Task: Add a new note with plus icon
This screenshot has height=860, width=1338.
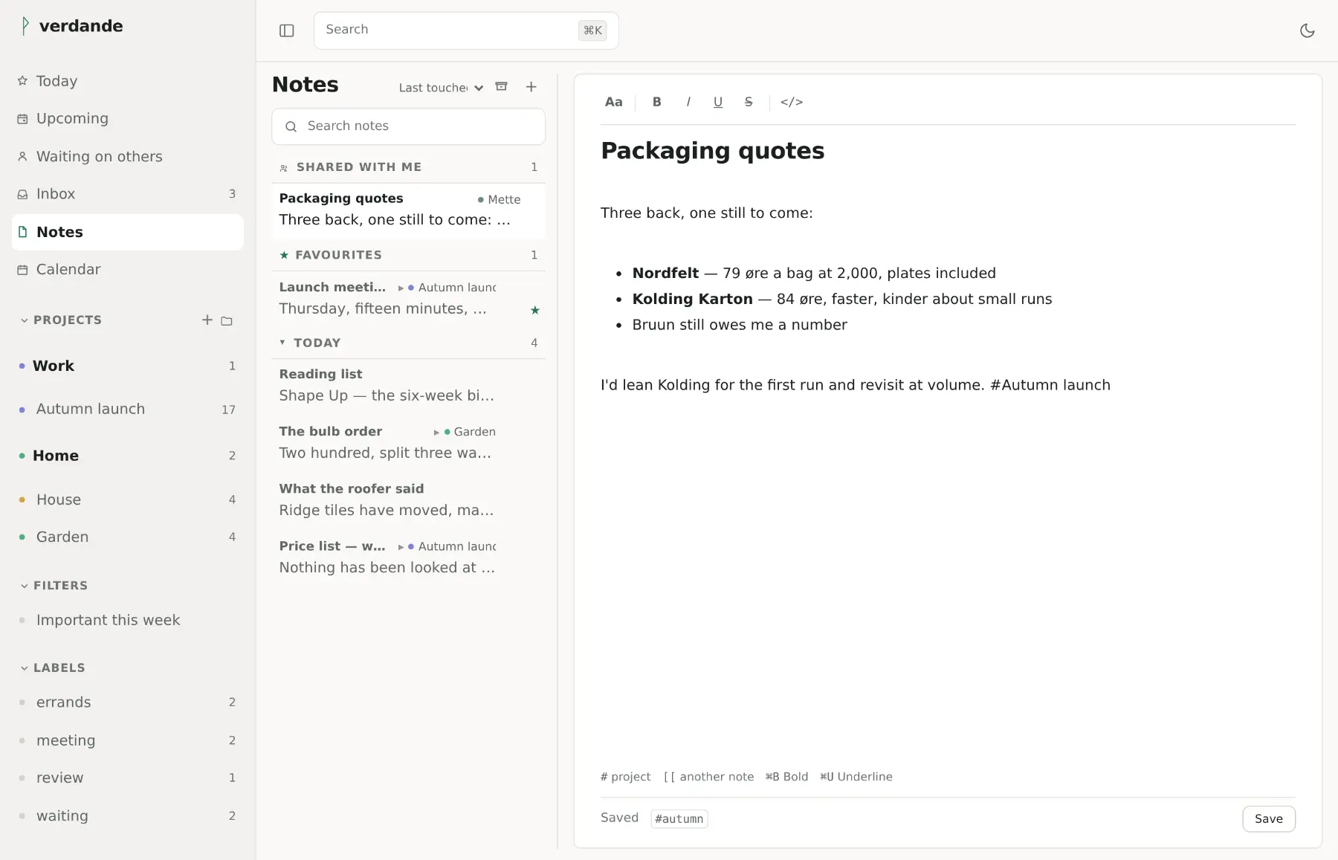Action: pyautogui.click(x=531, y=87)
